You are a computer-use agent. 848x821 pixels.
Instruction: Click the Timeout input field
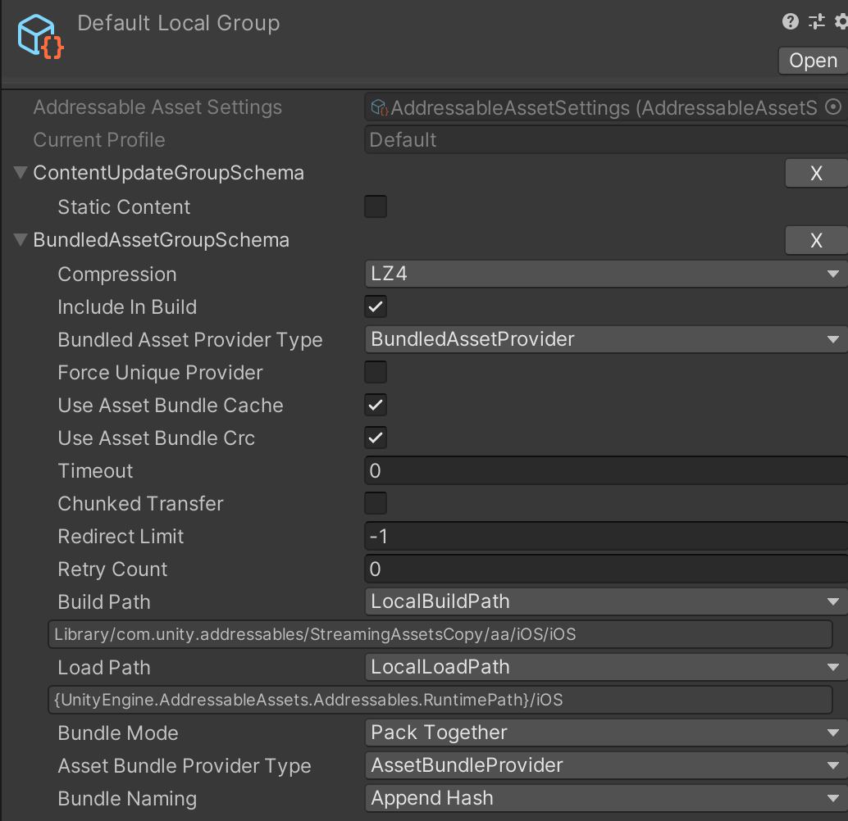coord(605,471)
